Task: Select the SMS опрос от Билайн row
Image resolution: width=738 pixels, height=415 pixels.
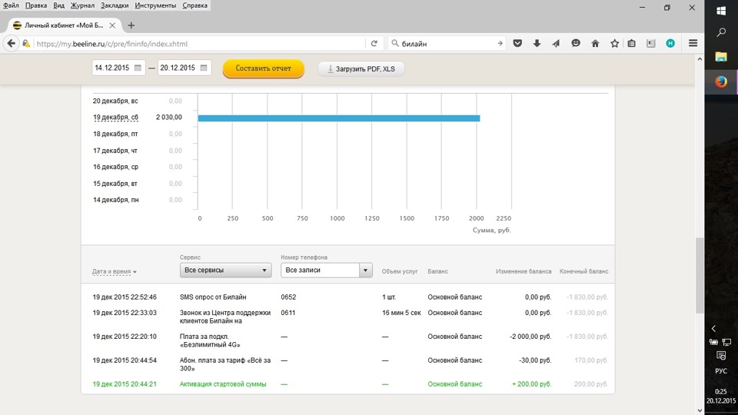Action: coord(351,297)
